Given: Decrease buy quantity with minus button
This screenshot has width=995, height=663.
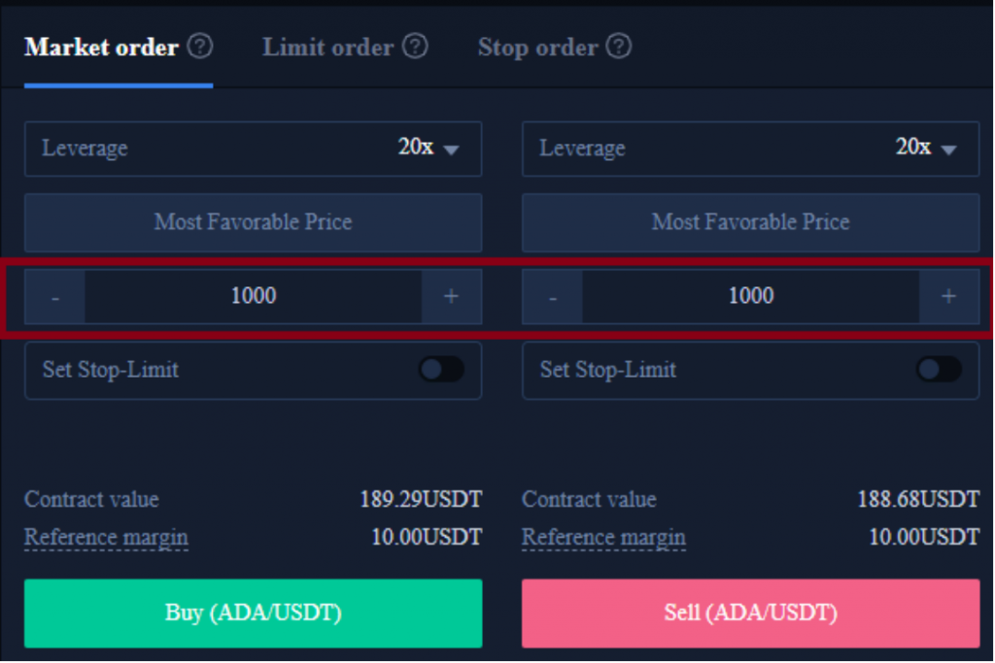Looking at the screenshot, I should point(55,297).
